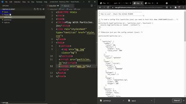Click the browser address bar URL

pos(139,8)
